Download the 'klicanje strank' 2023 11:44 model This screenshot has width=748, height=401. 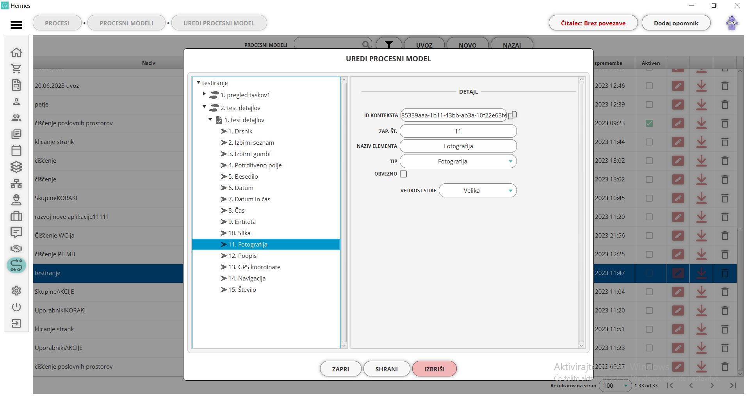[702, 142]
